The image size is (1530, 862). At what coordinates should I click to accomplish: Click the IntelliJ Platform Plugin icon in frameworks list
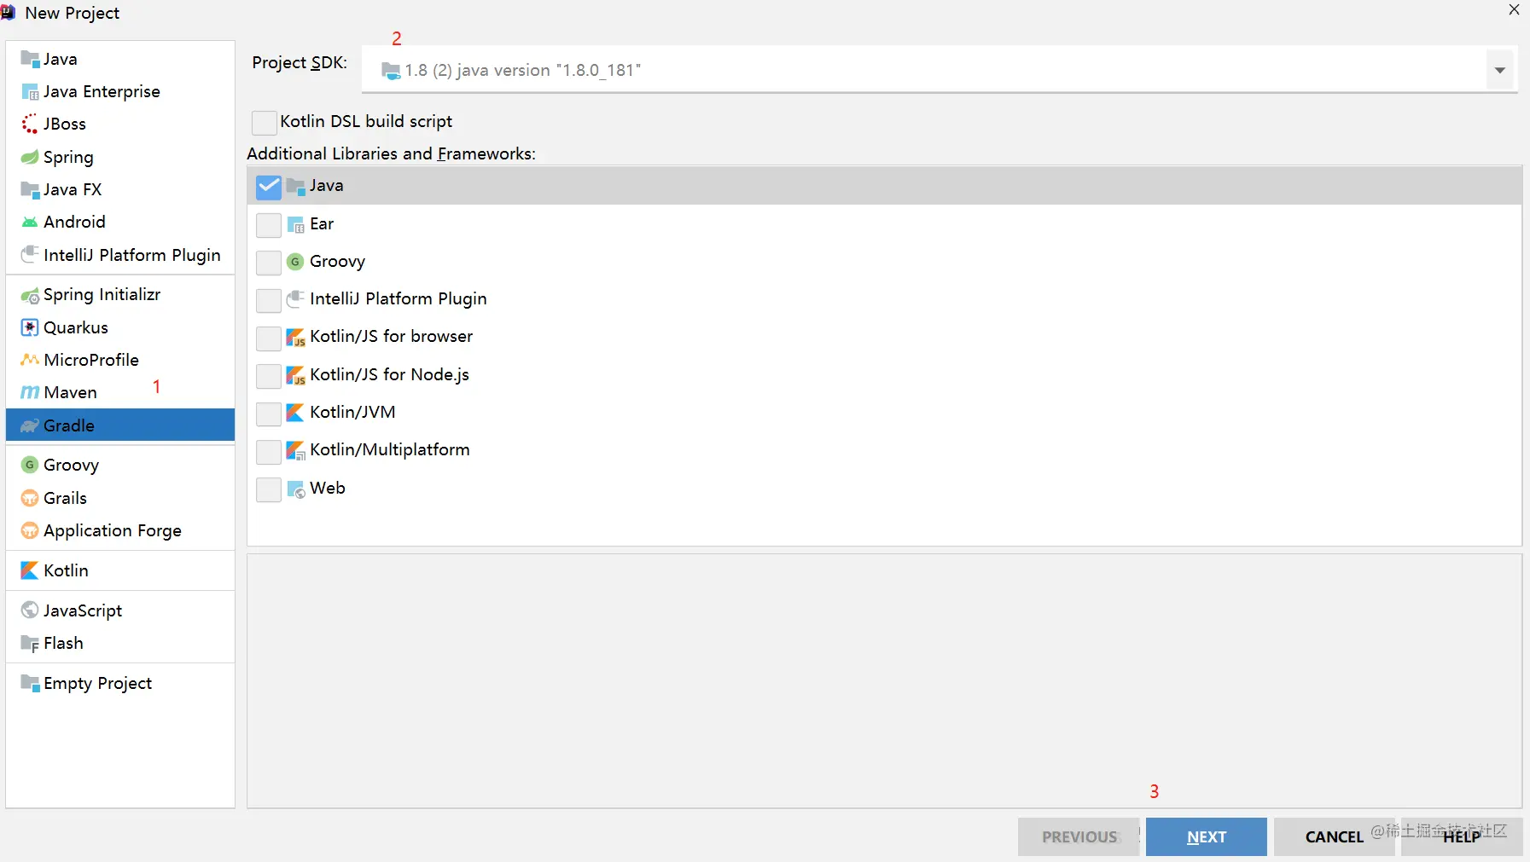tap(296, 298)
